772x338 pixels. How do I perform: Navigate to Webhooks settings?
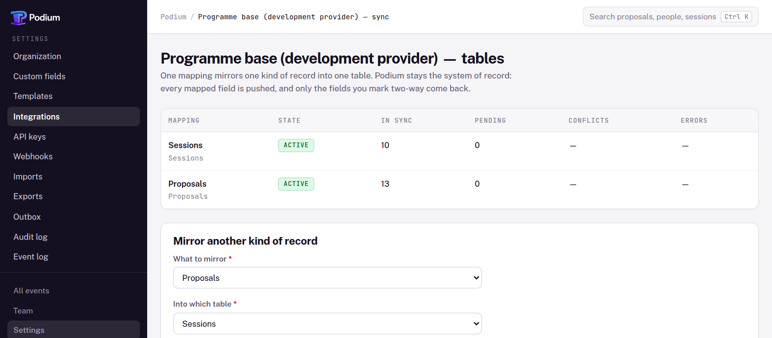74,157
